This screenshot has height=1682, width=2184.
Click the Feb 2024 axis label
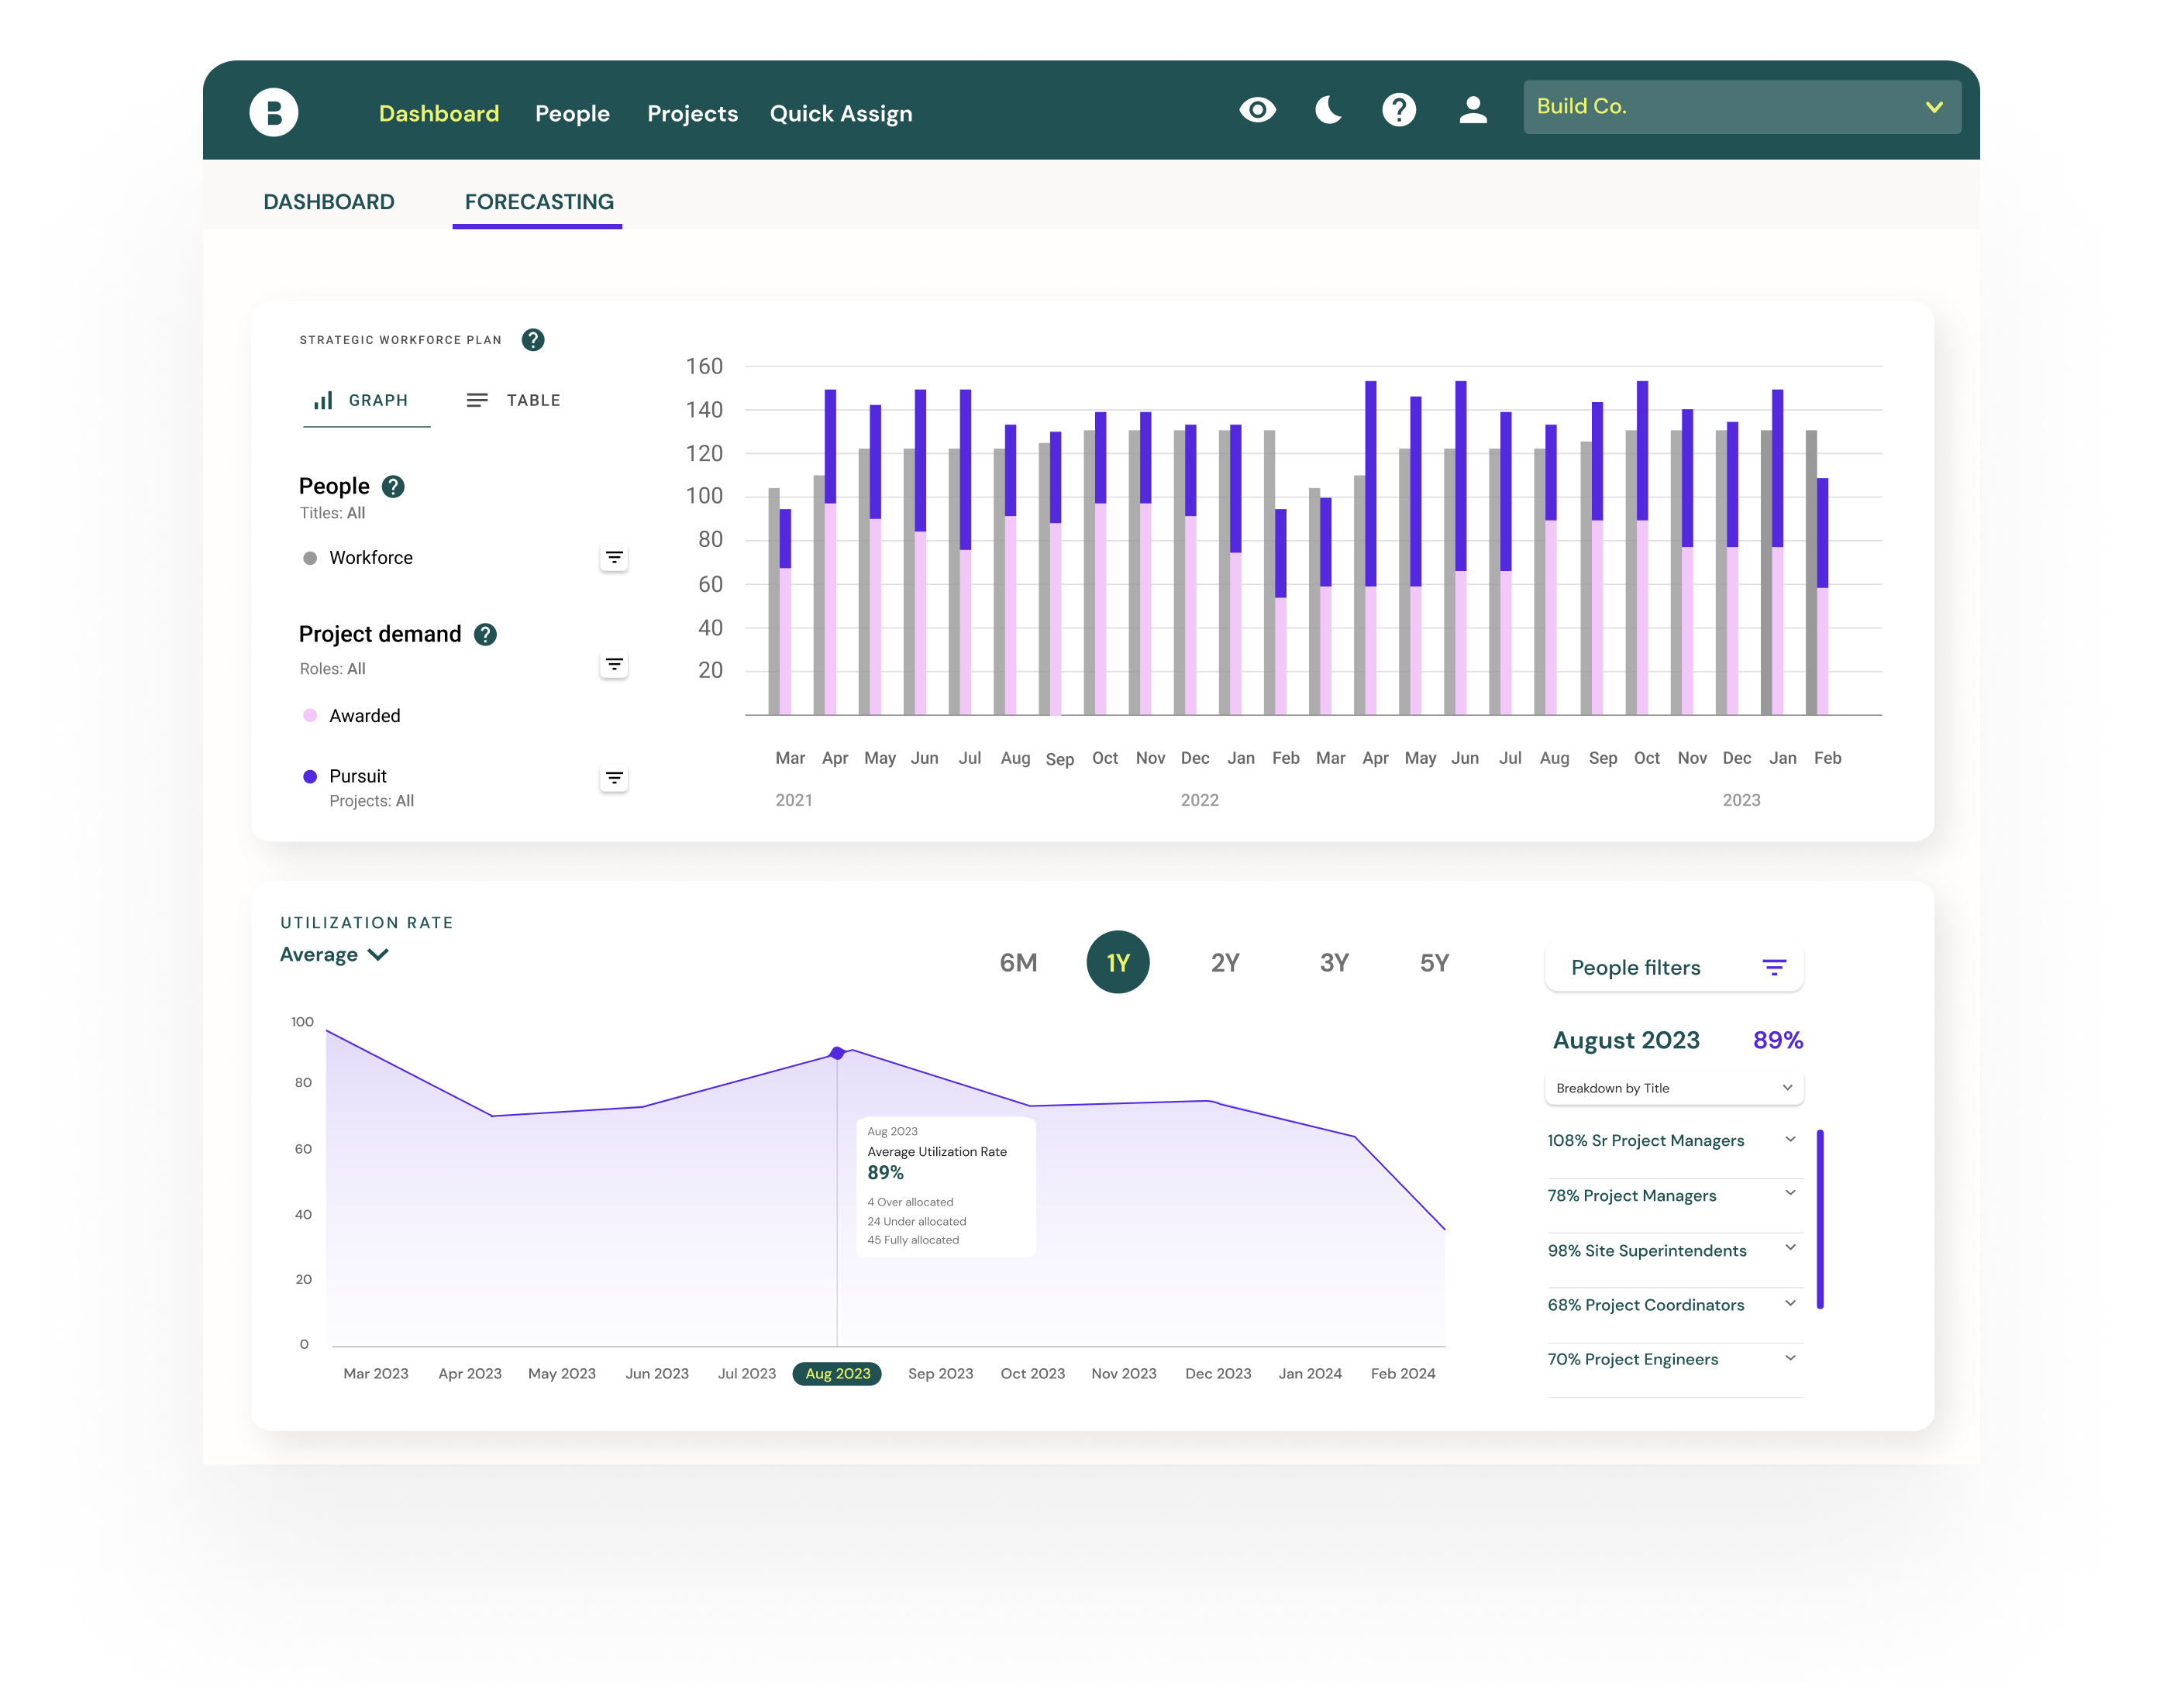1402,1374
